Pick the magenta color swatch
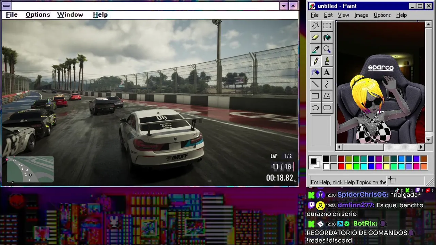The width and height of the screenshot is (436, 245). click(x=379, y=166)
